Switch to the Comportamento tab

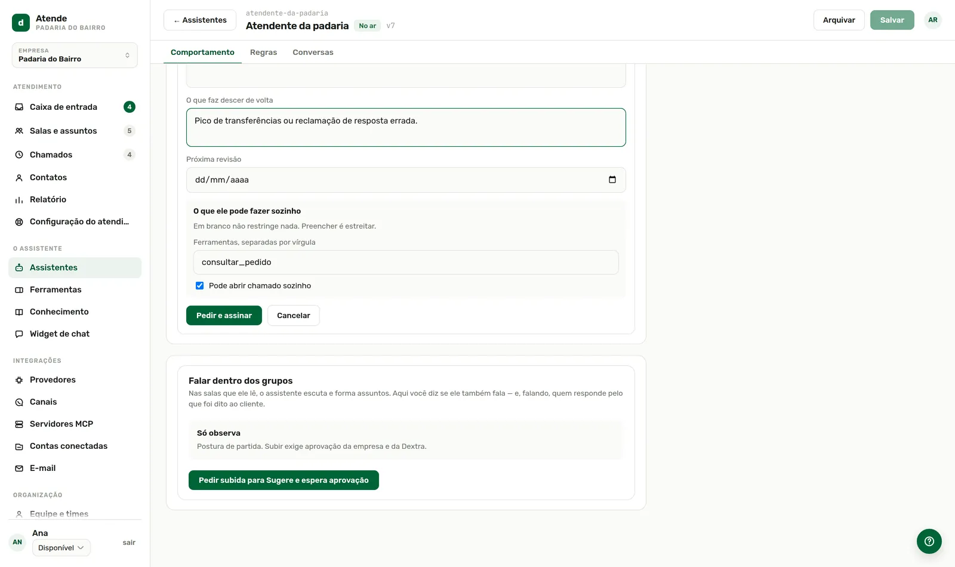click(x=202, y=53)
